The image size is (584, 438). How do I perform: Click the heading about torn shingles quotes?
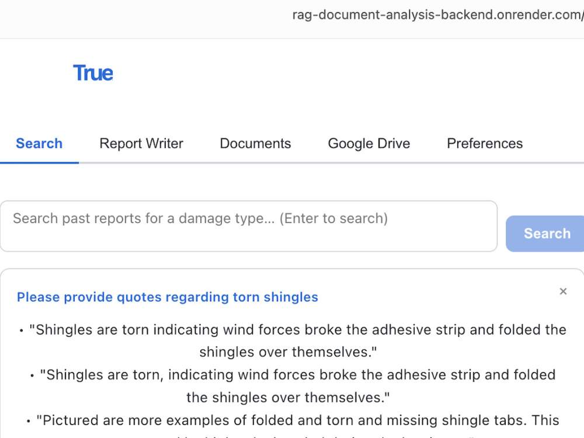pyautogui.click(x=168, y=297)
